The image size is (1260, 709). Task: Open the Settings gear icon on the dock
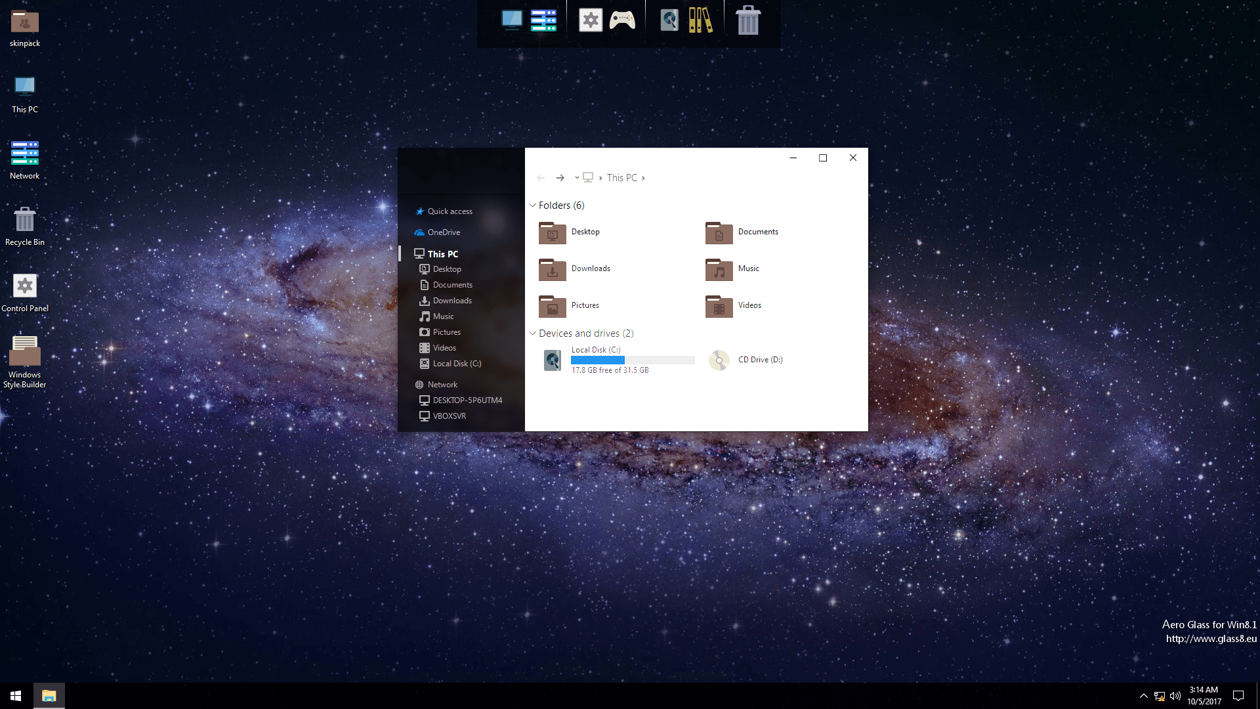click(591, 20)
